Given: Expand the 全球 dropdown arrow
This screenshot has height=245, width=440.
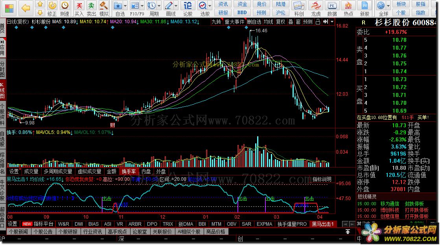Looking at the screenshot, I should (x=388, y=6).
